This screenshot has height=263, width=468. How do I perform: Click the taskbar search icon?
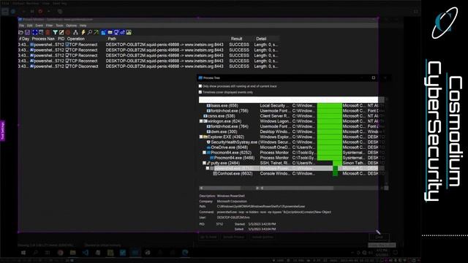point(36,253)
